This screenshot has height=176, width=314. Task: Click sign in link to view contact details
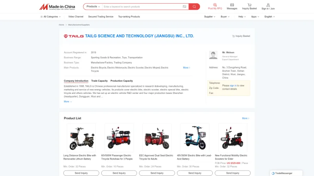(233, 86)
